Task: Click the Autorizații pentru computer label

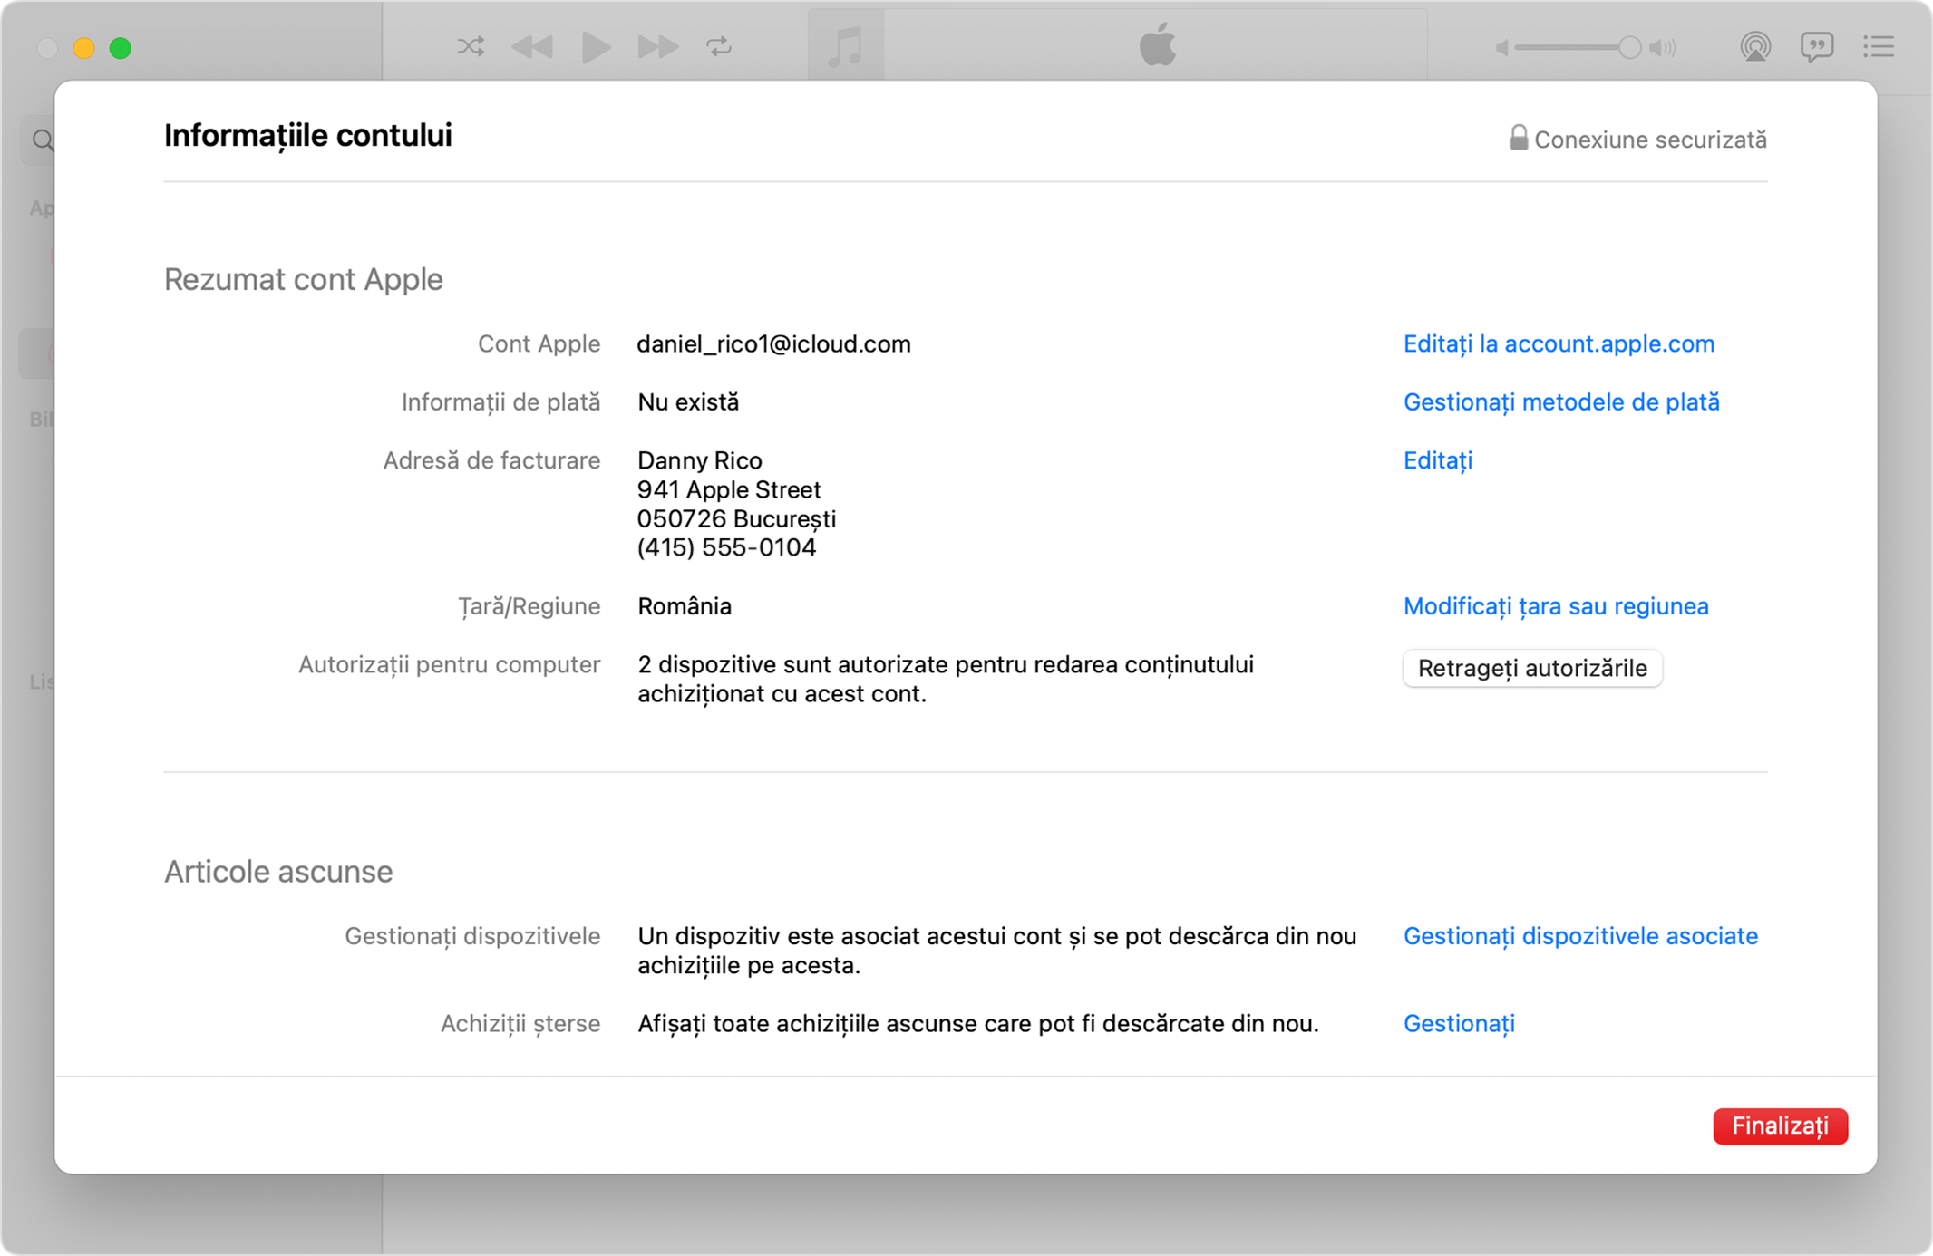Action: point(449,665)
